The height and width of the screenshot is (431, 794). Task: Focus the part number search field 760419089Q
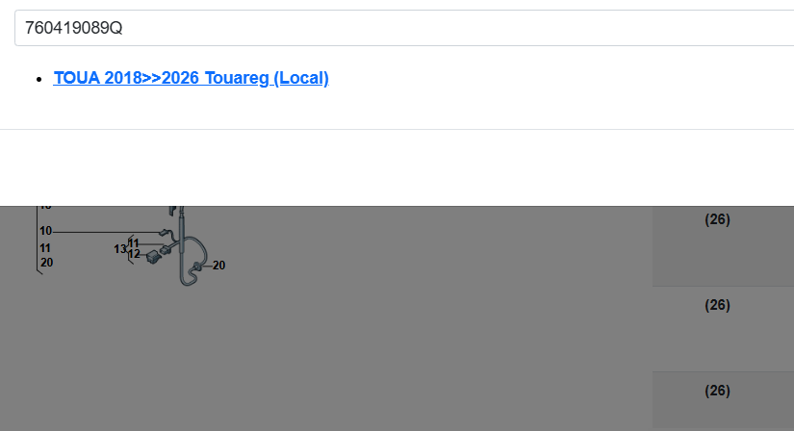tap(404, 28)
